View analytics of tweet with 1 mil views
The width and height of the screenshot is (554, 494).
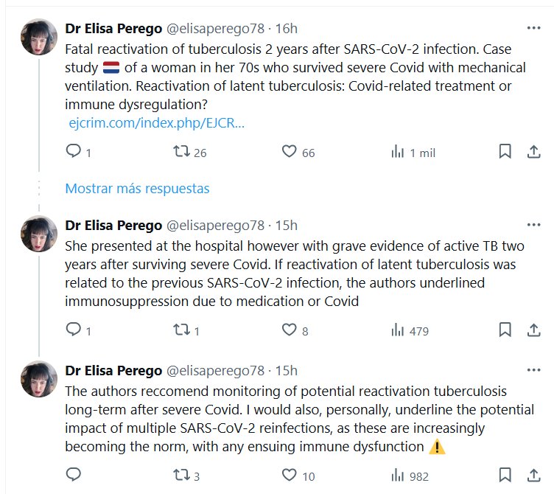point(398,152)
